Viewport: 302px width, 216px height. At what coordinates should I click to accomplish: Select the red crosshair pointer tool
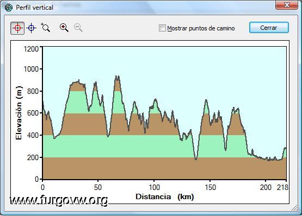click(17, 28)
